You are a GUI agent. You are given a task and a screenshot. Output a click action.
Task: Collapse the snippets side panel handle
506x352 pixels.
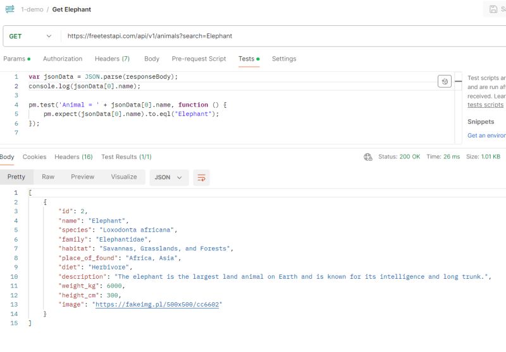[x=458, y=81]
